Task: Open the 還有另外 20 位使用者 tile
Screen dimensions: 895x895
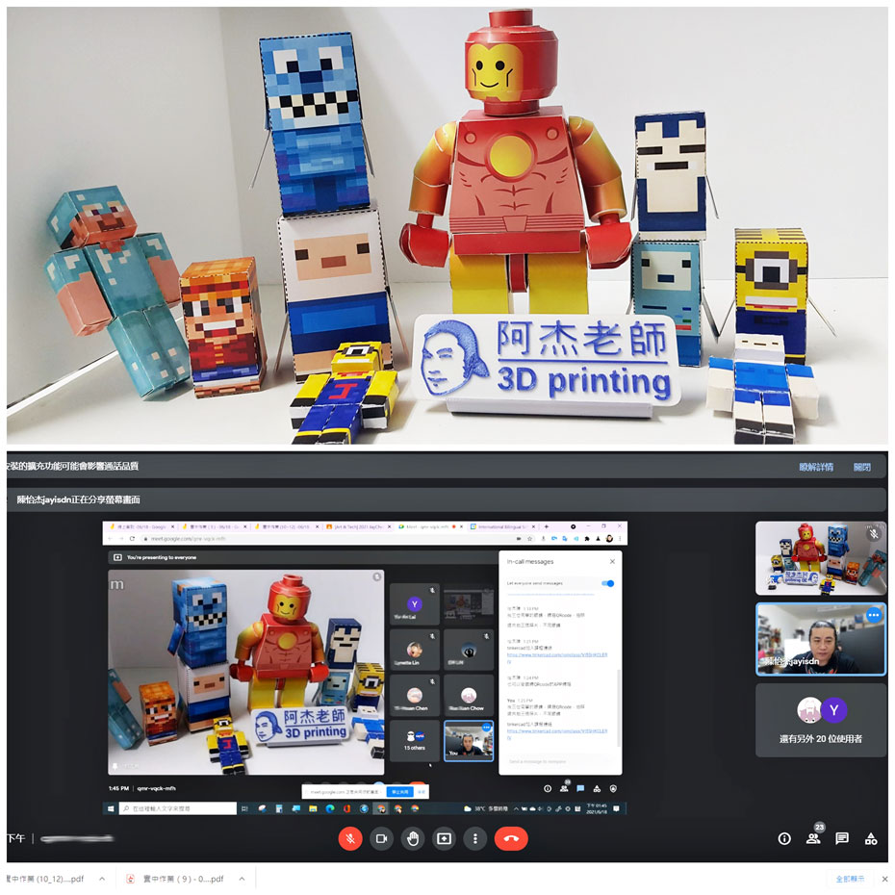Action: coord(821,721)
